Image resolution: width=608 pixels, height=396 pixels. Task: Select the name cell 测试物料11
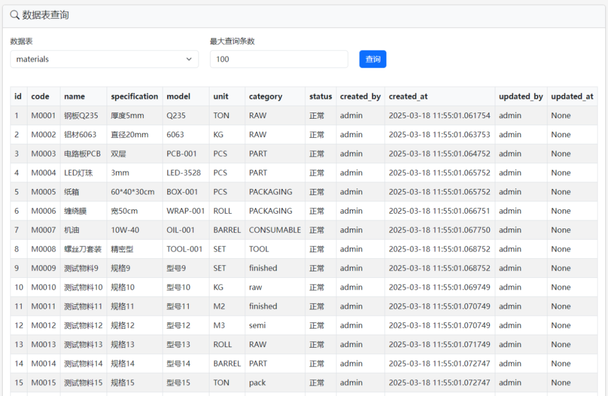[x=83, y=306]
